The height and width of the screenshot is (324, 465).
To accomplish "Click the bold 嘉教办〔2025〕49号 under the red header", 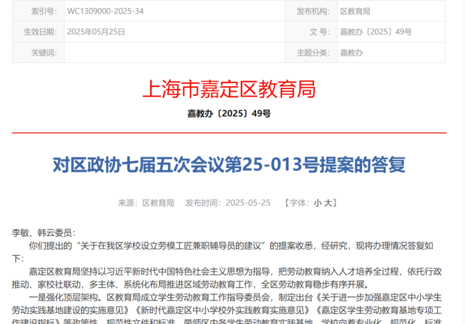I will [229, 113].
